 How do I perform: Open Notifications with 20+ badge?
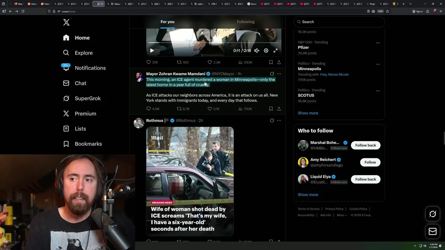tap(84, 68)
